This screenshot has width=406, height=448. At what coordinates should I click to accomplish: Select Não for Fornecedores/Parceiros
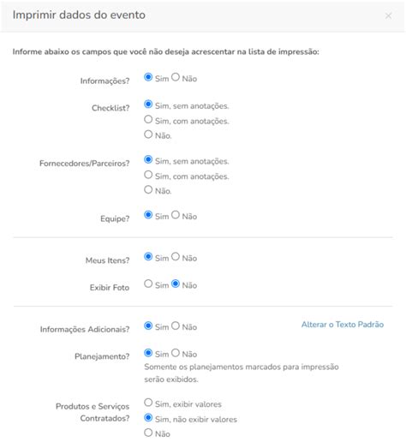click(x=148, y=189)
